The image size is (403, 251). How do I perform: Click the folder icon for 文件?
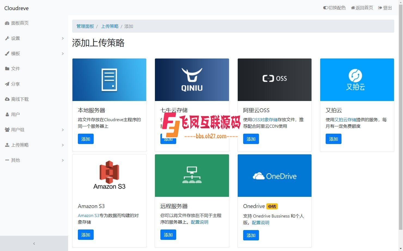click(x=7, y=69)
